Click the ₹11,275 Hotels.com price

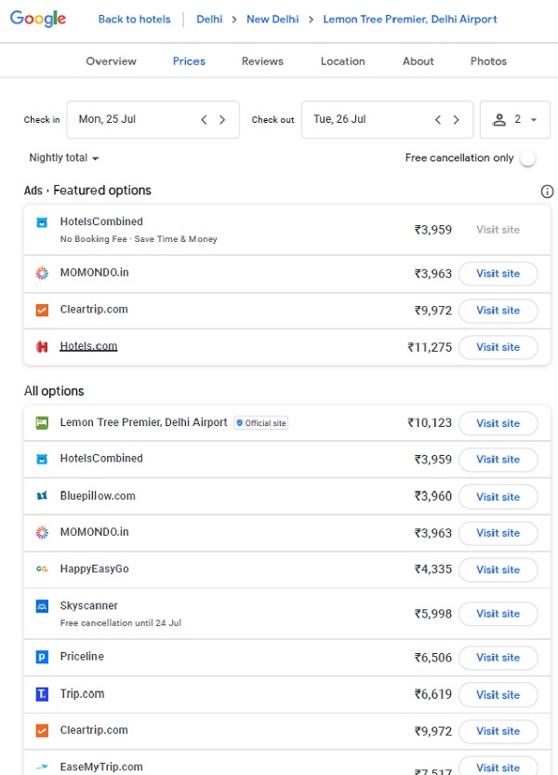(x=430, y=347)
